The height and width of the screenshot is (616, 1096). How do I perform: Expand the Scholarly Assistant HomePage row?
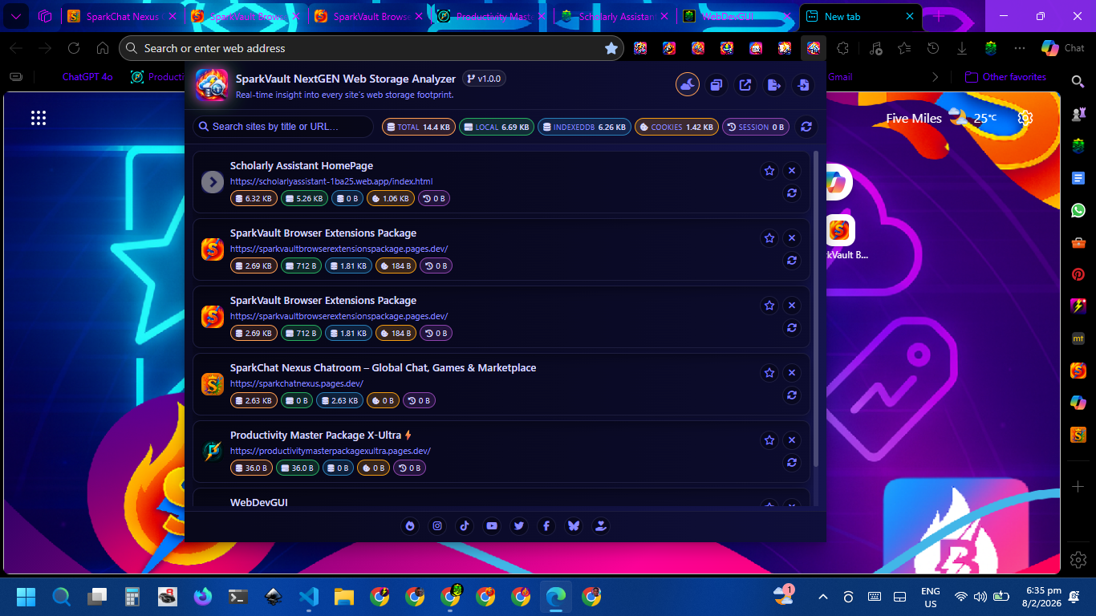(213, 182)
